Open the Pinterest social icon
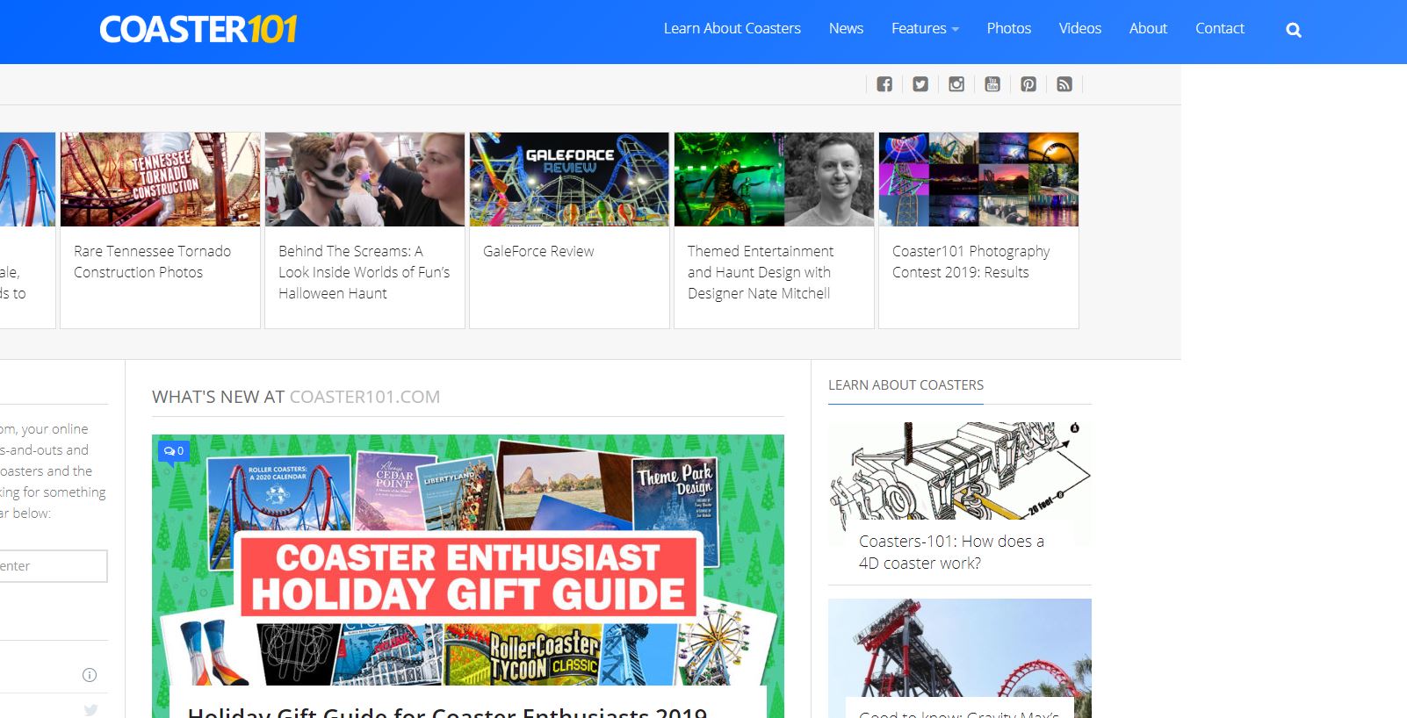The width and height of the screenshot is (1407, 718). (x=1028, y=84)
